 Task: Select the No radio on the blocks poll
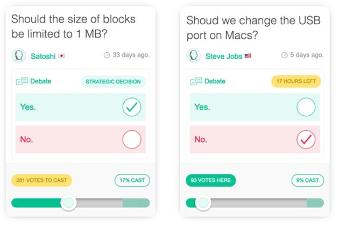[132, 139]
